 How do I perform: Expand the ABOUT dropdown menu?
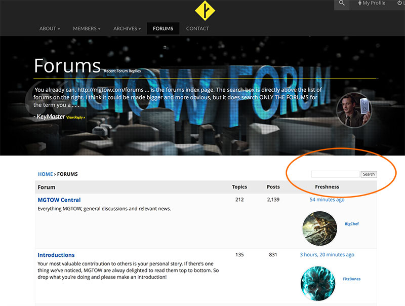[50, 28]
